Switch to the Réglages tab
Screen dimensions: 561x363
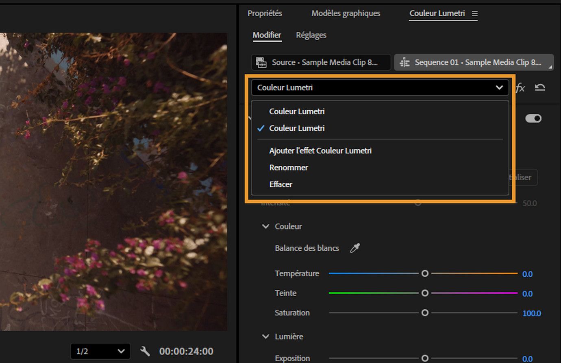click(311, 35)
